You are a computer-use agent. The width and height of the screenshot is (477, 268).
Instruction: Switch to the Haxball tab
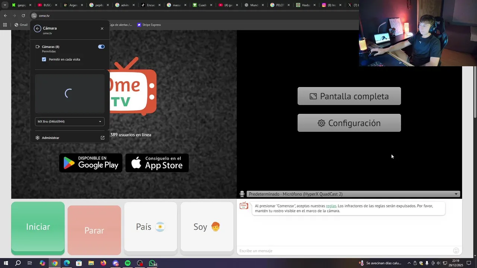click(306, 5)
